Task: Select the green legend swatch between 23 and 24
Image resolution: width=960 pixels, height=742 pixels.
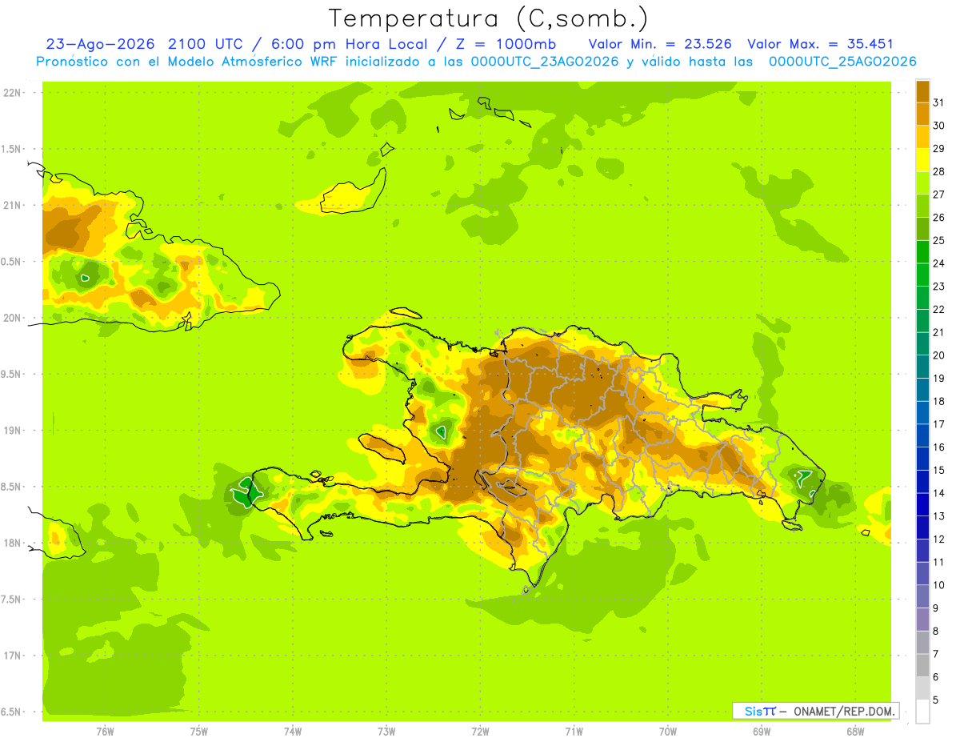Action: (x=922, y=275)
